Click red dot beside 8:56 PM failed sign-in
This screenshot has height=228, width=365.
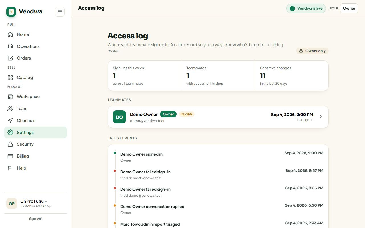click(x=115, y=188)
